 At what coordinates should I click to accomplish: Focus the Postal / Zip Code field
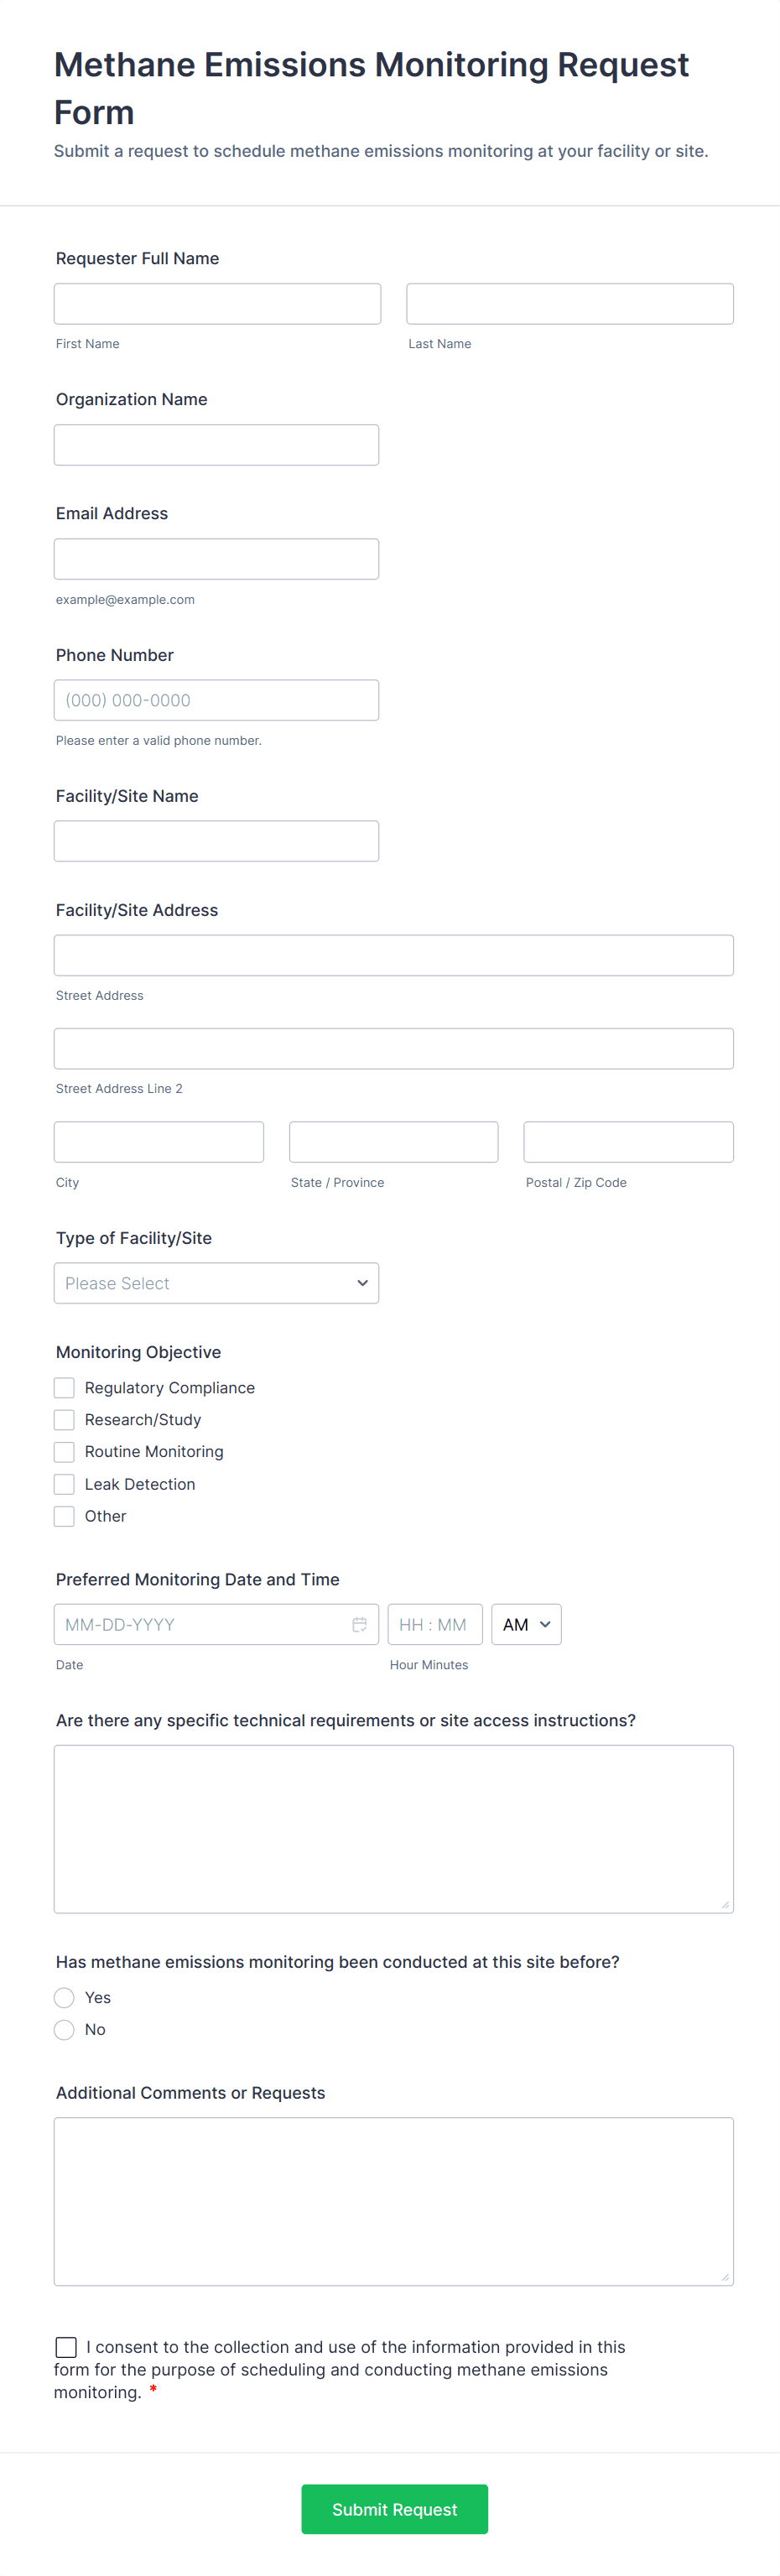628,1142
